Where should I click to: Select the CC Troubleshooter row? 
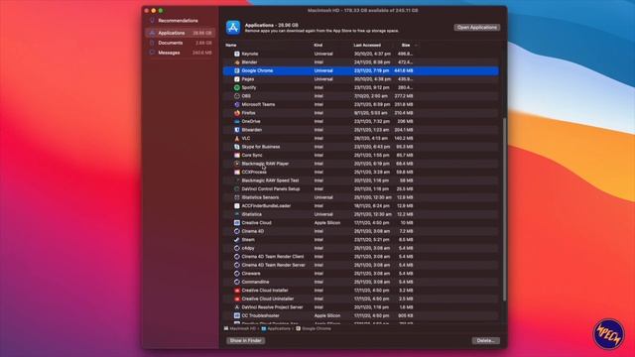pyautogui.click(x=360, y=315)
